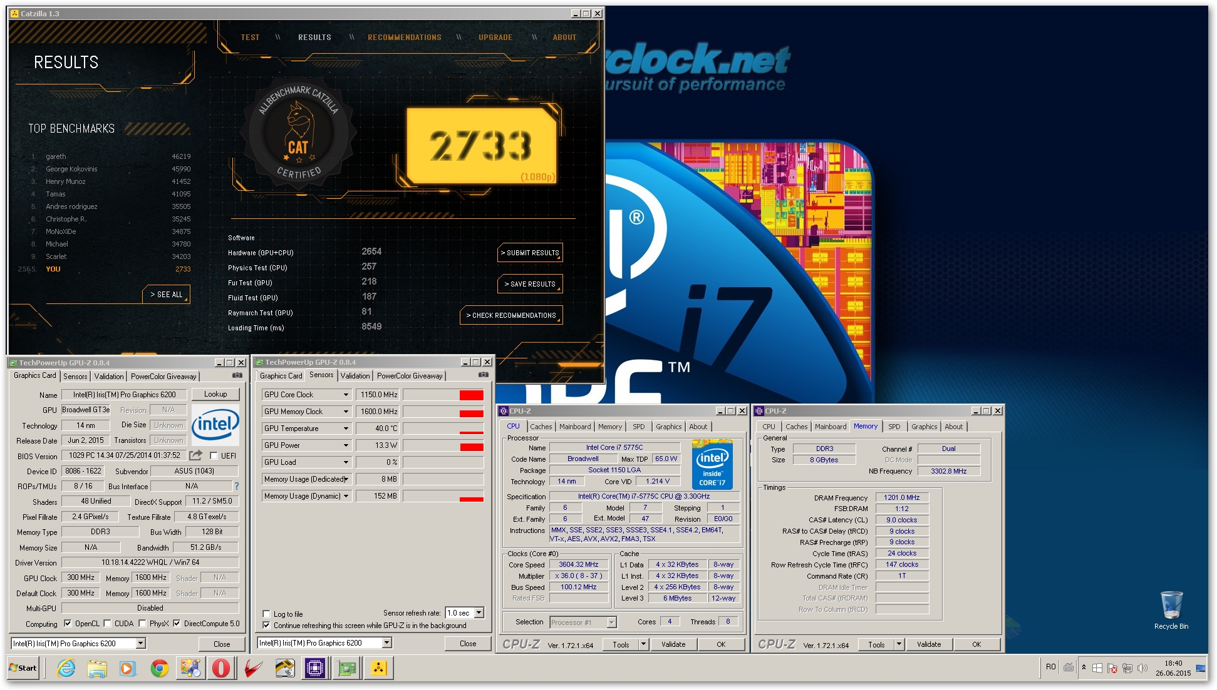Open Windows Explorer folder icon in taskbar
1217x690 pixels.
click(x=96, y=668)
